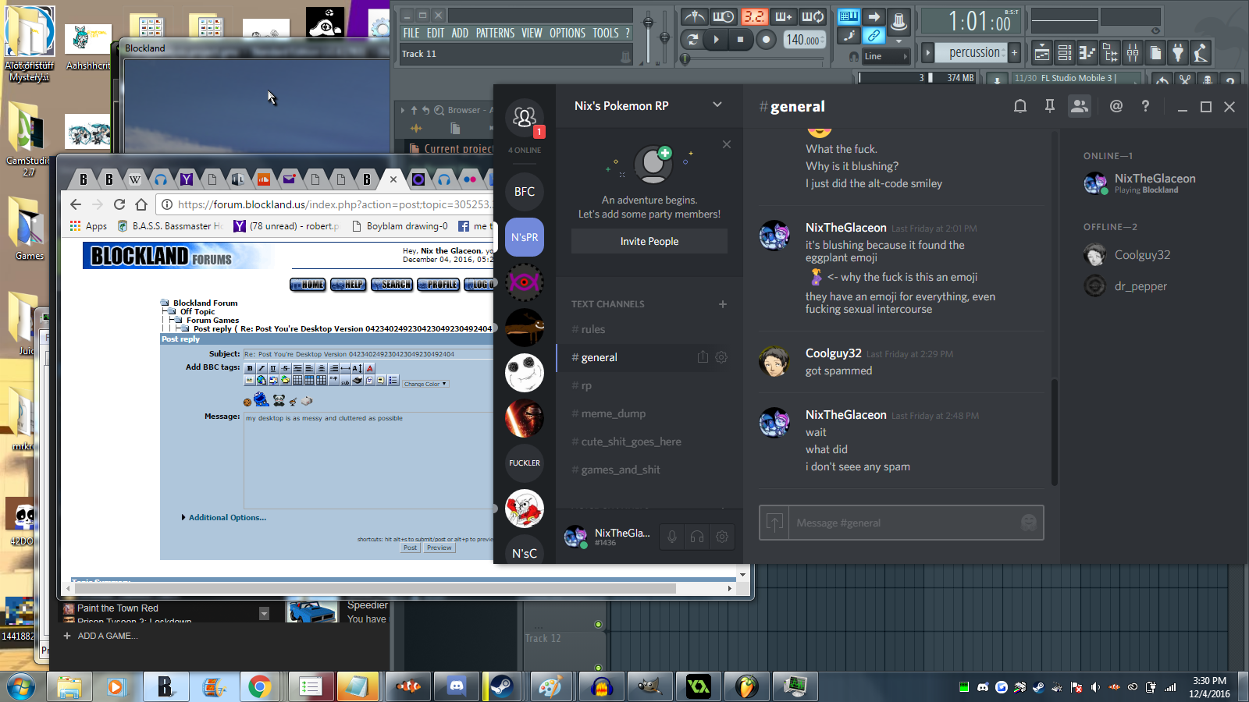Toggle pattern/song mode button in FL Studio
This screenshot has width=1249, height=702.
(692, 39)
